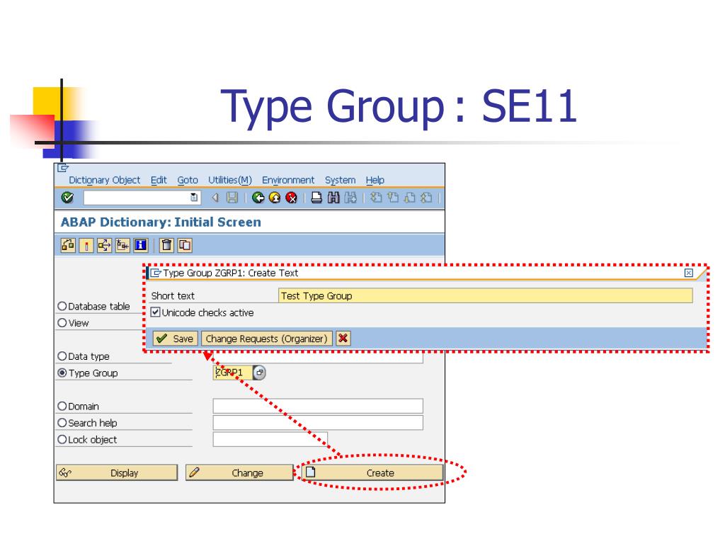725x544 pixels.
Task: Click the blue Information icon
Action: click(x=141, y=245)
